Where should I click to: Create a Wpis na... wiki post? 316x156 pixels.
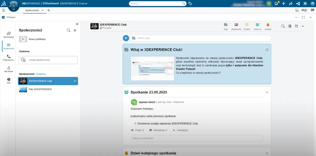click(x=258, y=26)
